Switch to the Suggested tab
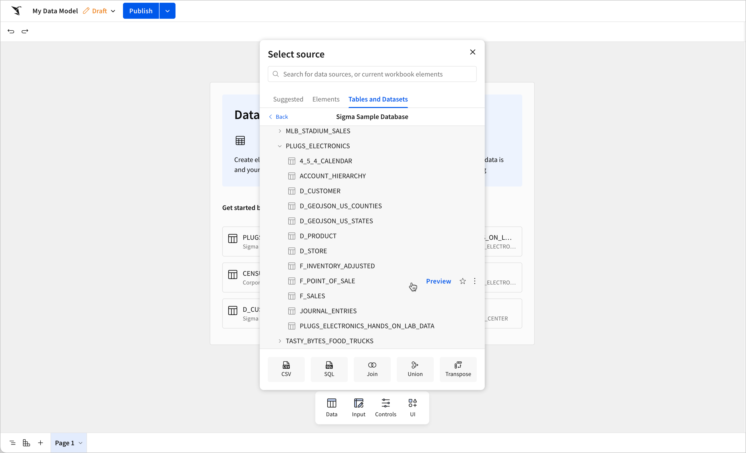 point(288,99)
